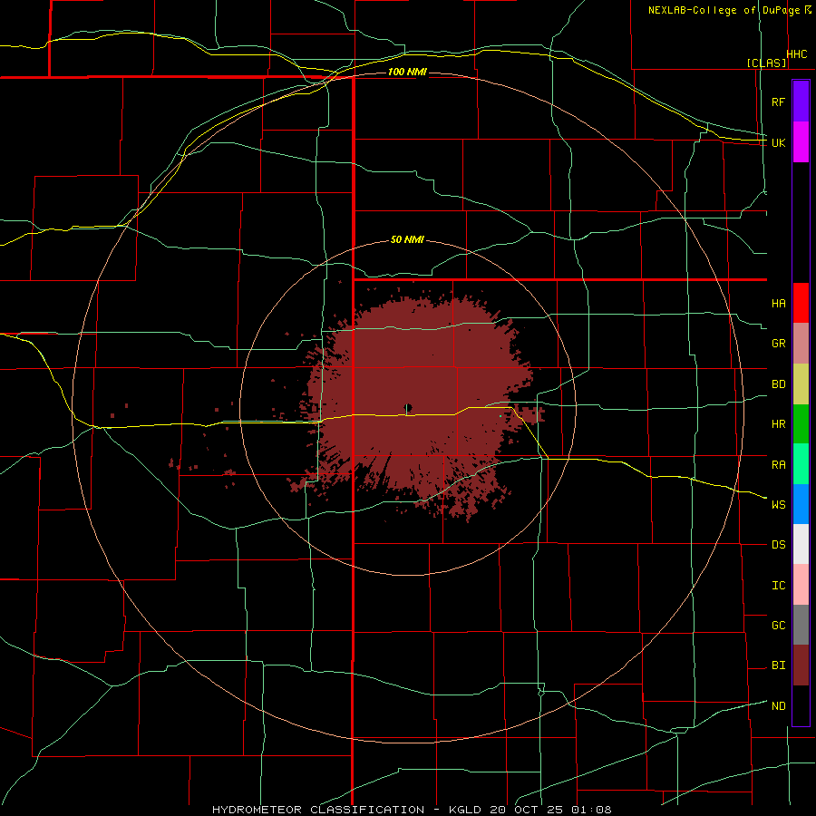Image resolution: width=816 pixels, height=816 pixels.
Task: Select the GR pink-brown legend swatch
Action: 801,344
